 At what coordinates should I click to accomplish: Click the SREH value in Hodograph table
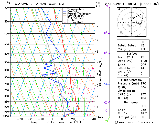[x=143, y=110]
